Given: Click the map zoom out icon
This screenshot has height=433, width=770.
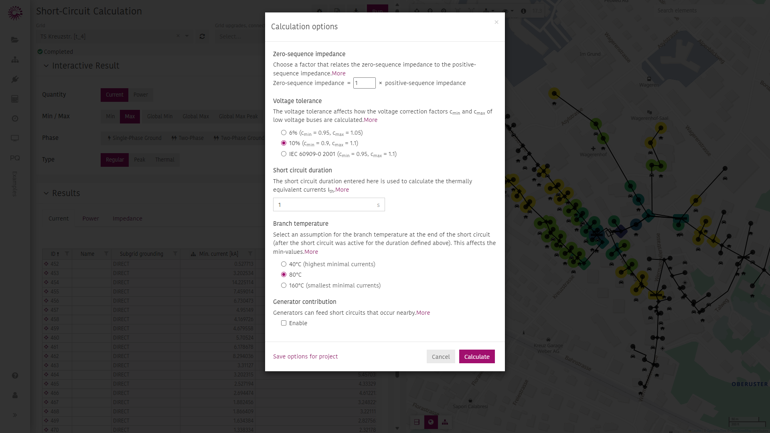Looking at the screenshot, I should tap(430, 11).
